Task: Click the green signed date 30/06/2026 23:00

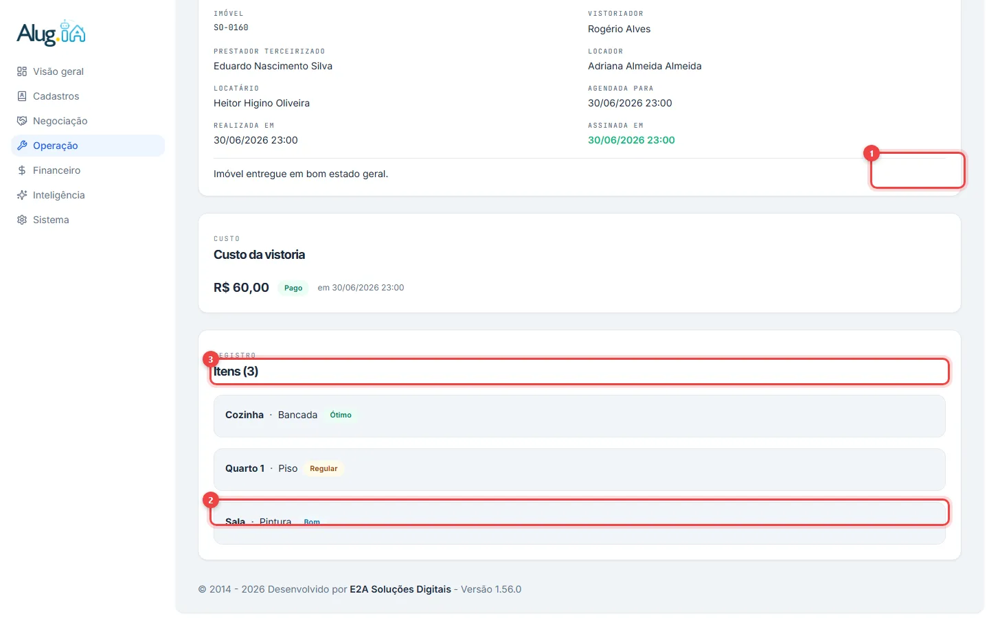Action: pyautogui.click(x=631, y=140)
